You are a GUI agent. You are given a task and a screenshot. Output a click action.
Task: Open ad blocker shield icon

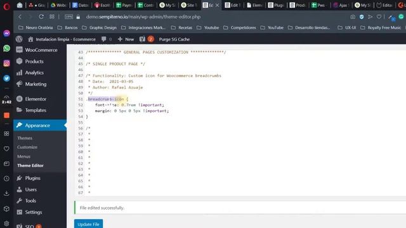[362, 17]
